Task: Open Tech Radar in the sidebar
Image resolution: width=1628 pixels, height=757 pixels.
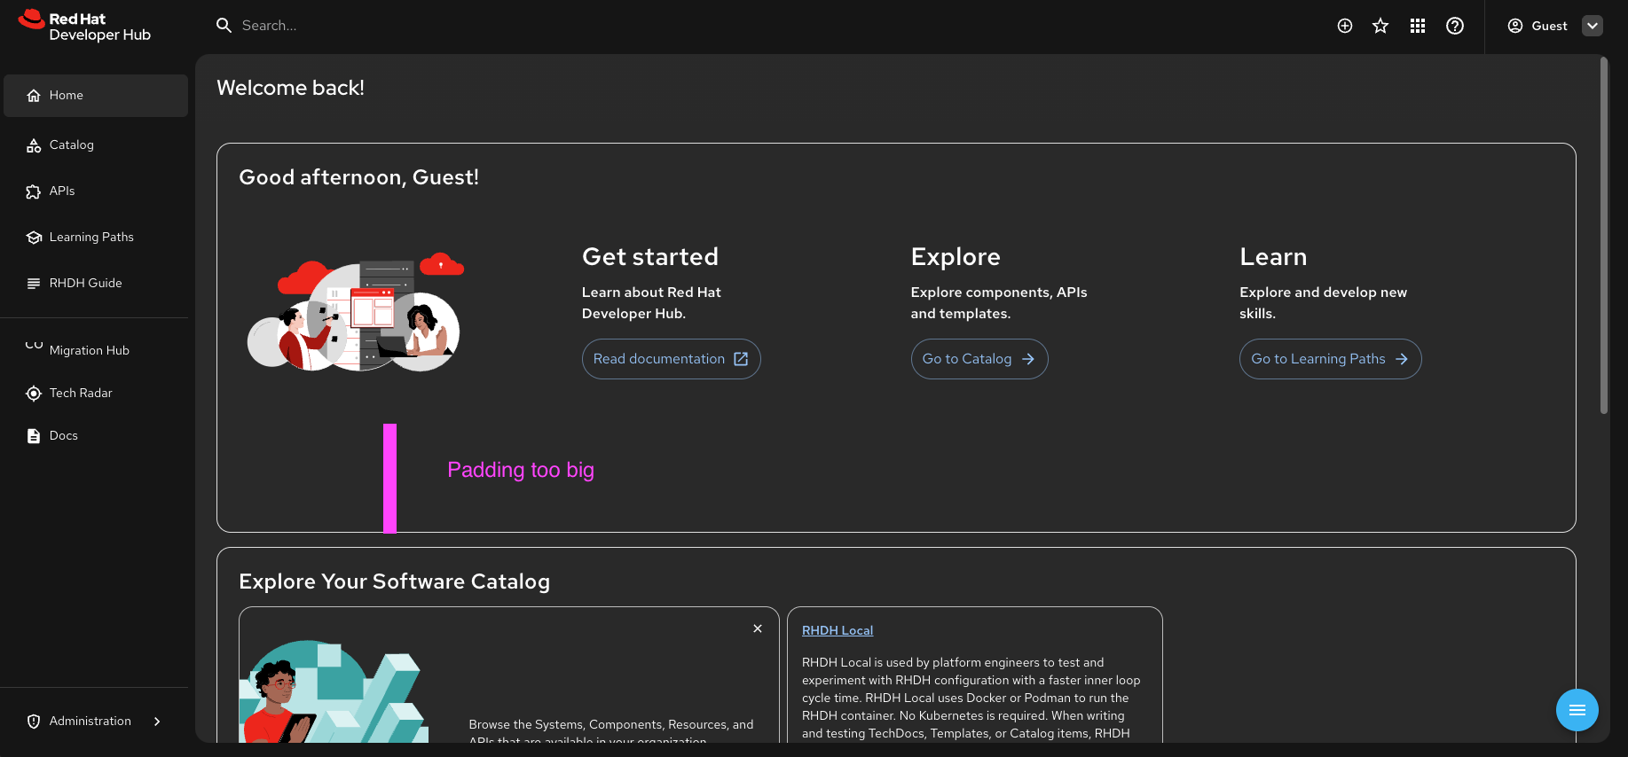Action: (80, 394)
